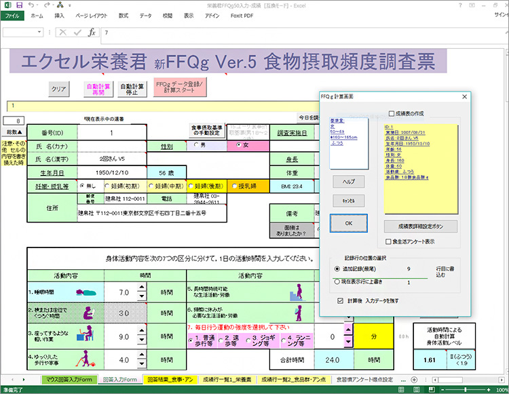Click the クリア button

(59, 89)
